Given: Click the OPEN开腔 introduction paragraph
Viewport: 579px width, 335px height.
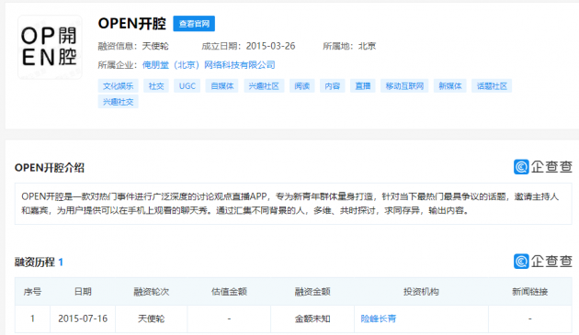Looking at the screenshot, I should (293, 204).
